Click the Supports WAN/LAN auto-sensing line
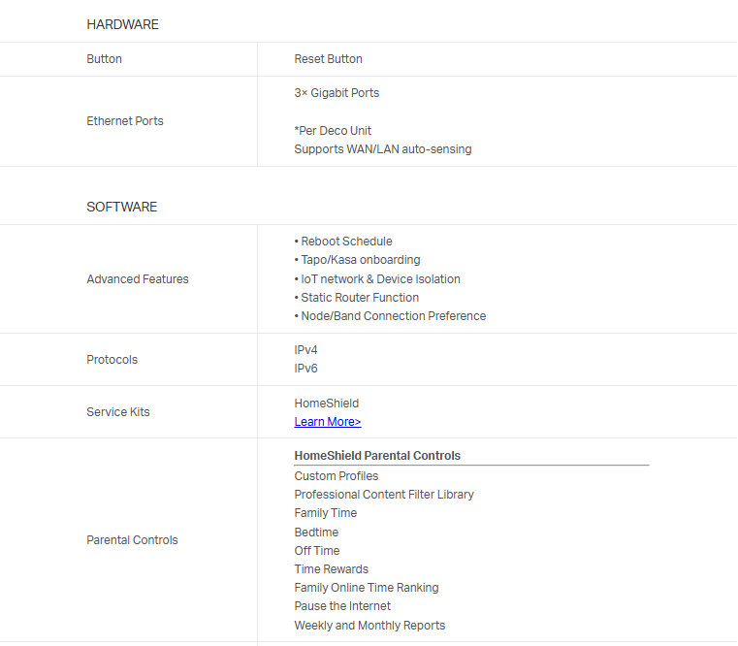The image size is (738, 646). pos(382,149)
